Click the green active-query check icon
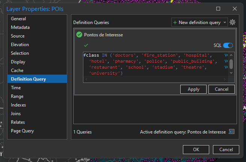 click(x=79, y=35)
